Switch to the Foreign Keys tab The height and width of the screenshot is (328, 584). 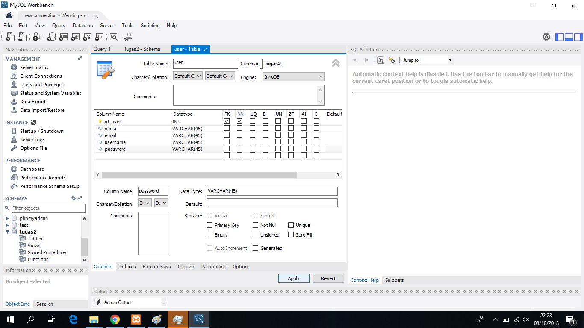[x=156, y=266]
